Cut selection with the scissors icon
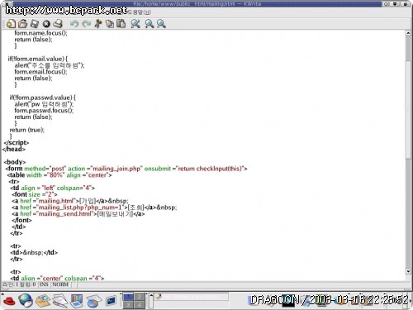Screen dimensions: 413x310 click(x=97, y=24)
